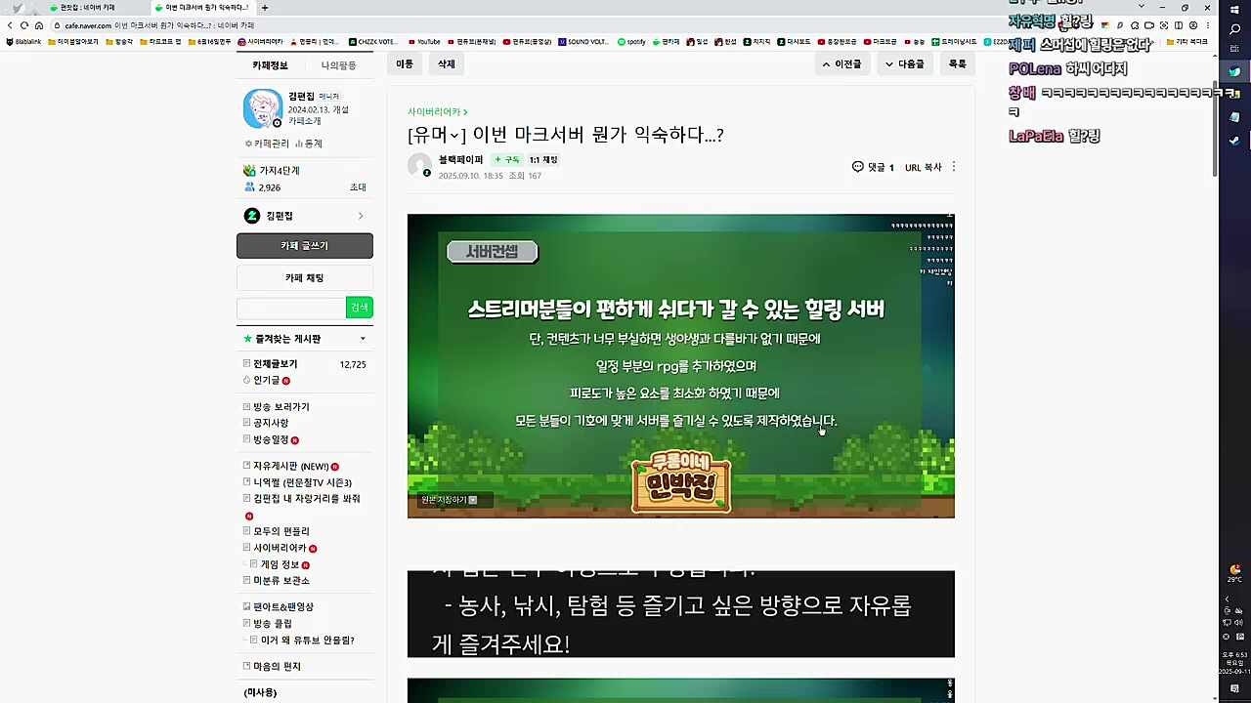Open the CHZZK VOTE bookmark
Viewport: 1251px width, 703px height.
(x=373, y=42)
